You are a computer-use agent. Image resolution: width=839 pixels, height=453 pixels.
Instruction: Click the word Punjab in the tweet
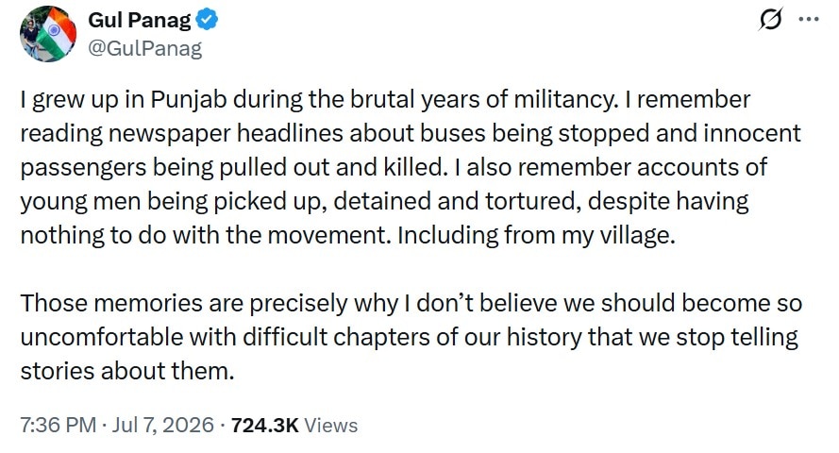(x=189, y=100)
